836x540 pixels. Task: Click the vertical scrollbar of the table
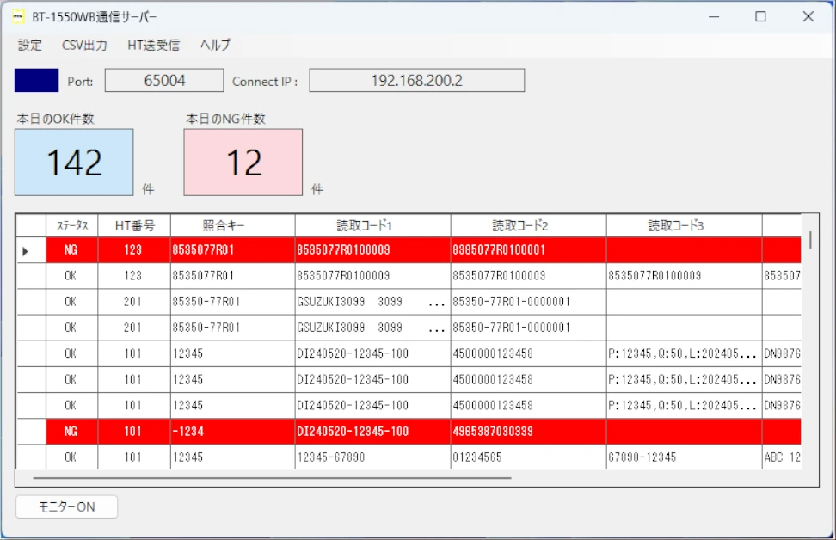tap(810, 241)
